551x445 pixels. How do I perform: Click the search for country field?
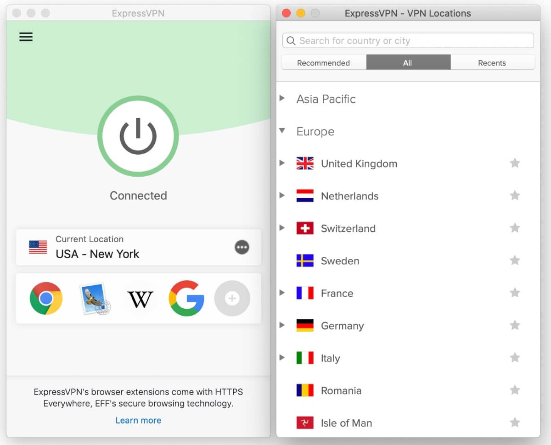[x=408, y=41]
